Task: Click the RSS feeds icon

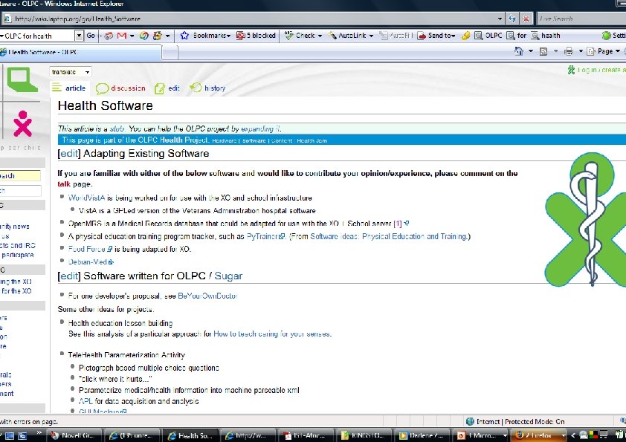Action: [543, 51]
